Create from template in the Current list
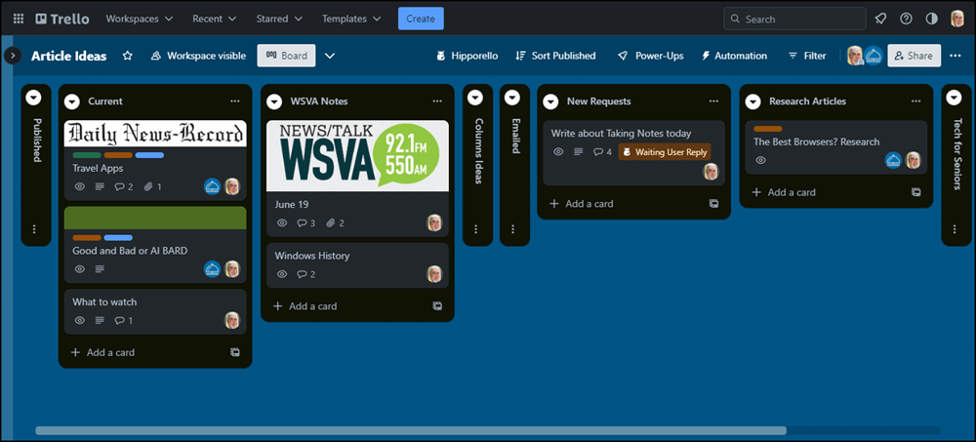Image resolution: width=976 pixels, height=442 pixels. point(234,352)
